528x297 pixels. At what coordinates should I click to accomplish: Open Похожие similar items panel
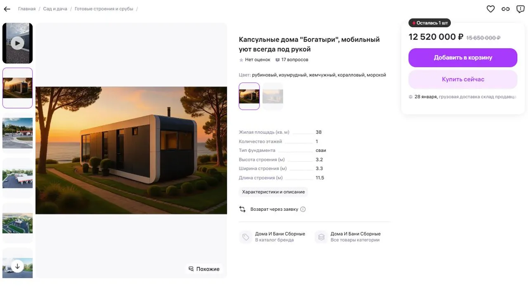[204, 269]
